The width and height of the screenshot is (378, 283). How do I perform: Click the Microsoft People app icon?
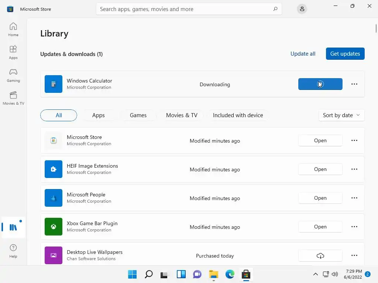point(54,198)
